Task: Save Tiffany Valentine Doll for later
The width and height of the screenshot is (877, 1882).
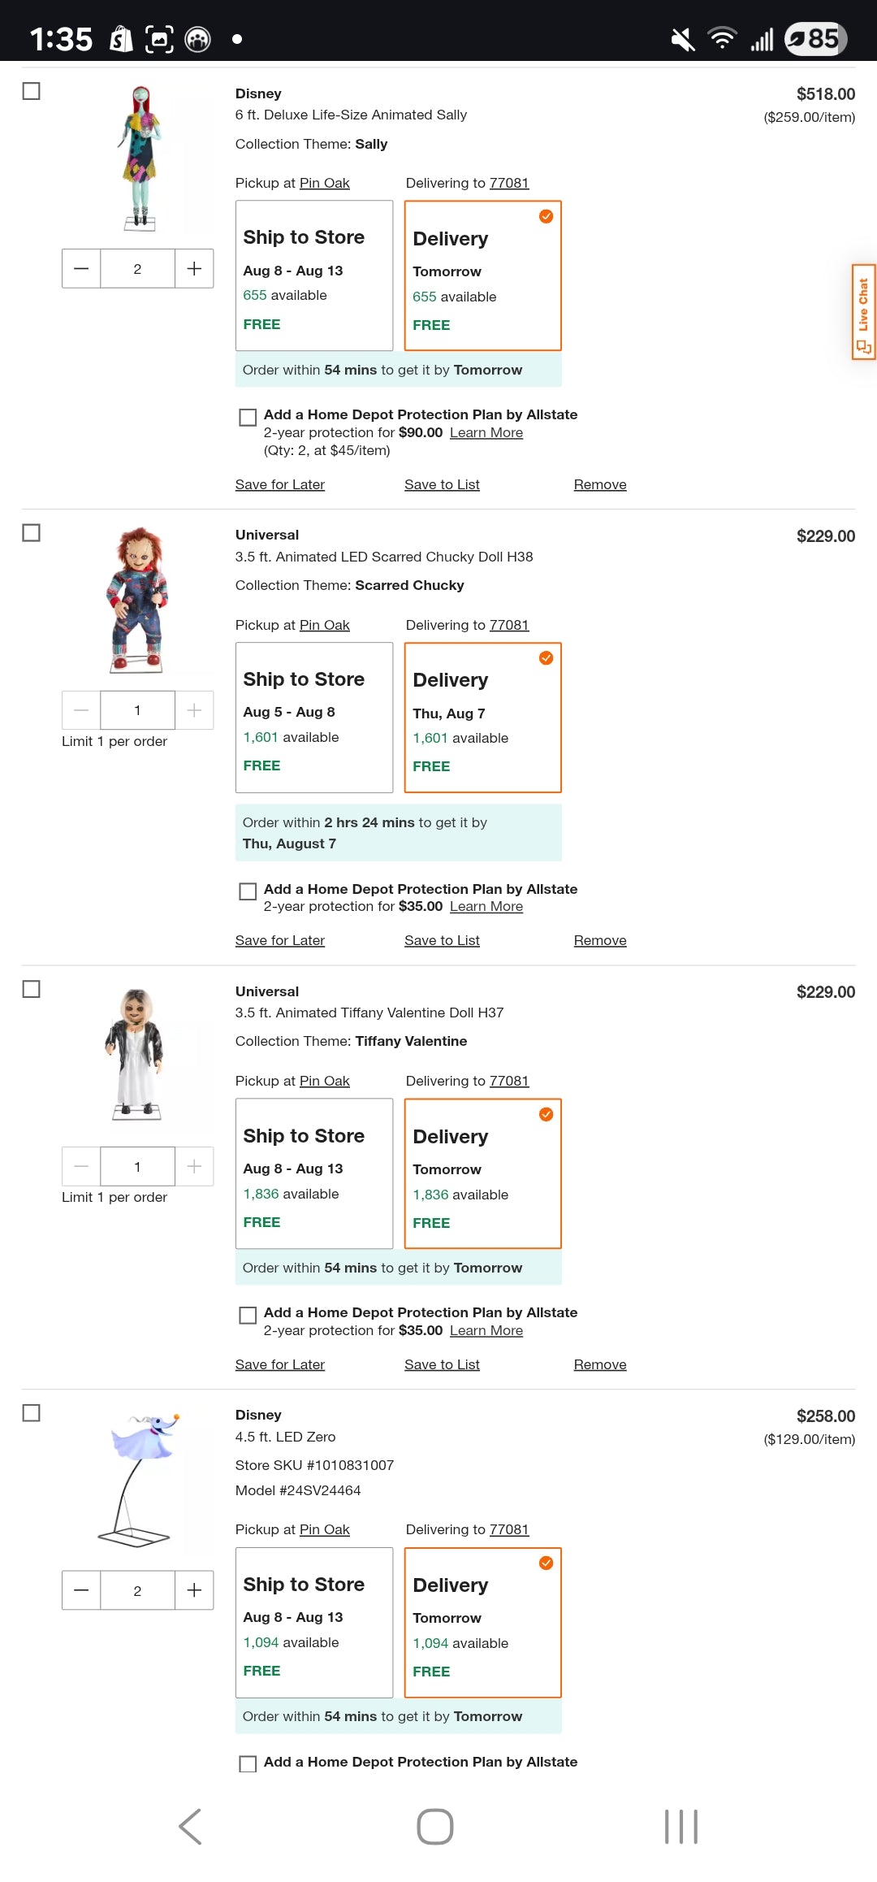Action: pos(280,1364)
